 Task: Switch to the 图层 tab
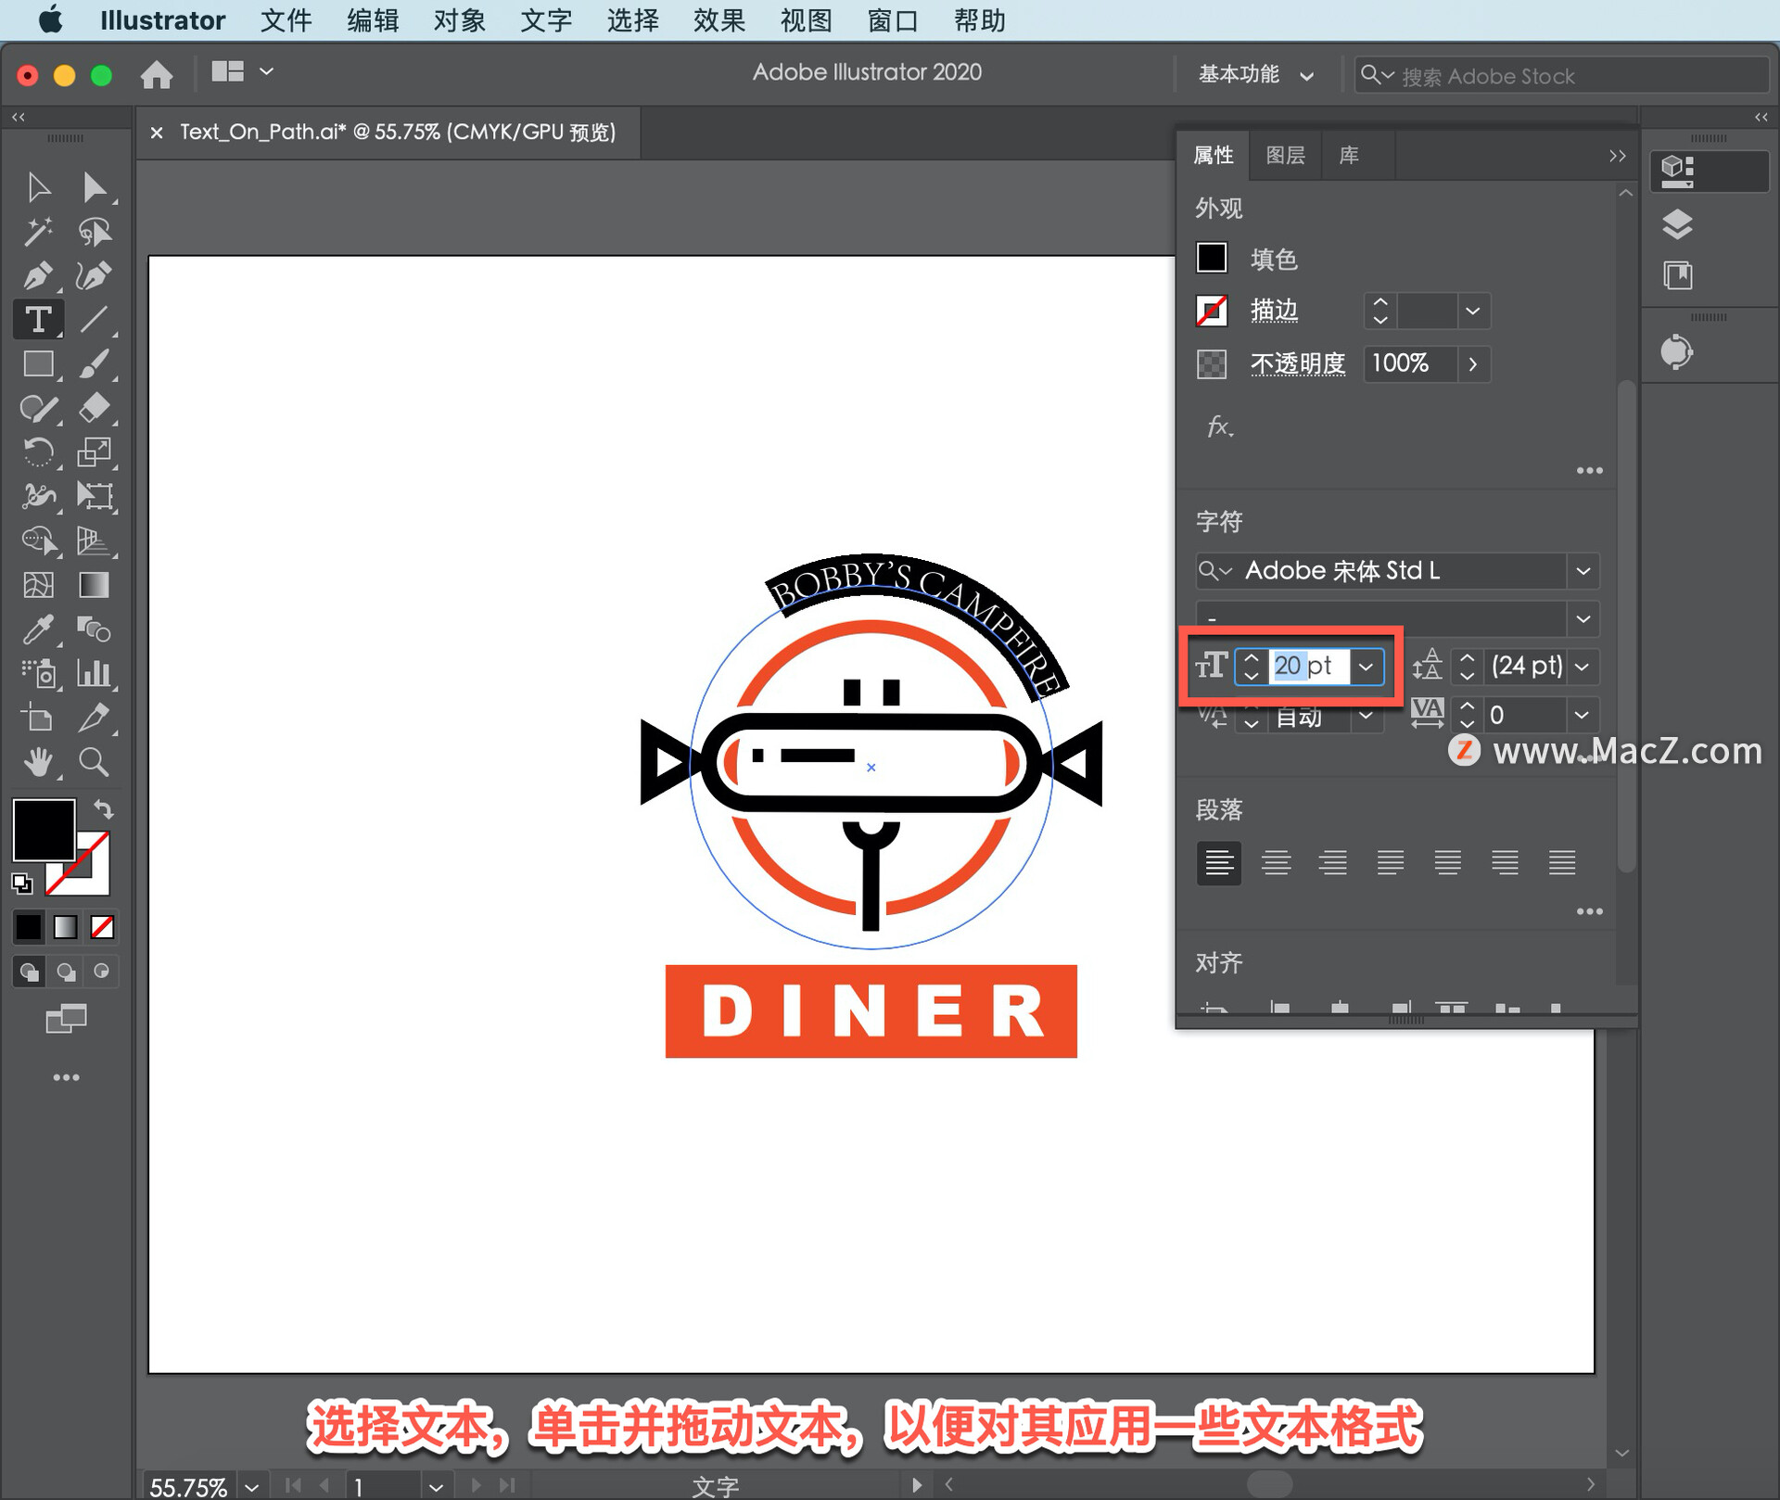click(1285, 155)
